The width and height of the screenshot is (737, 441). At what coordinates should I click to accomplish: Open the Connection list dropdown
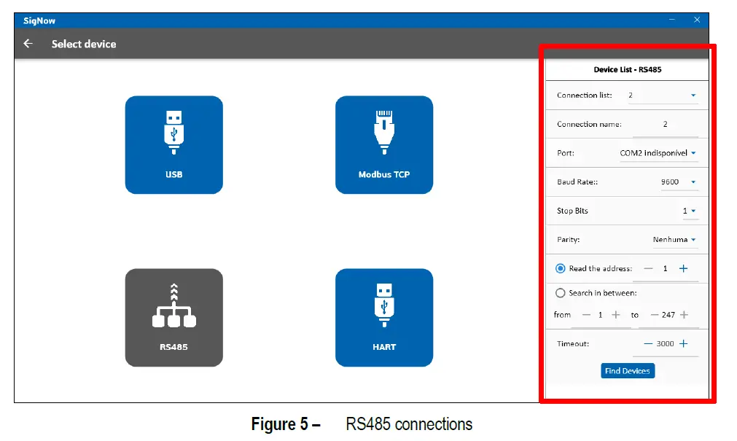tap(691, 95)
